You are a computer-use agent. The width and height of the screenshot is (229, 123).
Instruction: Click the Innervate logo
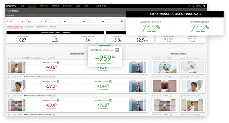11,6
